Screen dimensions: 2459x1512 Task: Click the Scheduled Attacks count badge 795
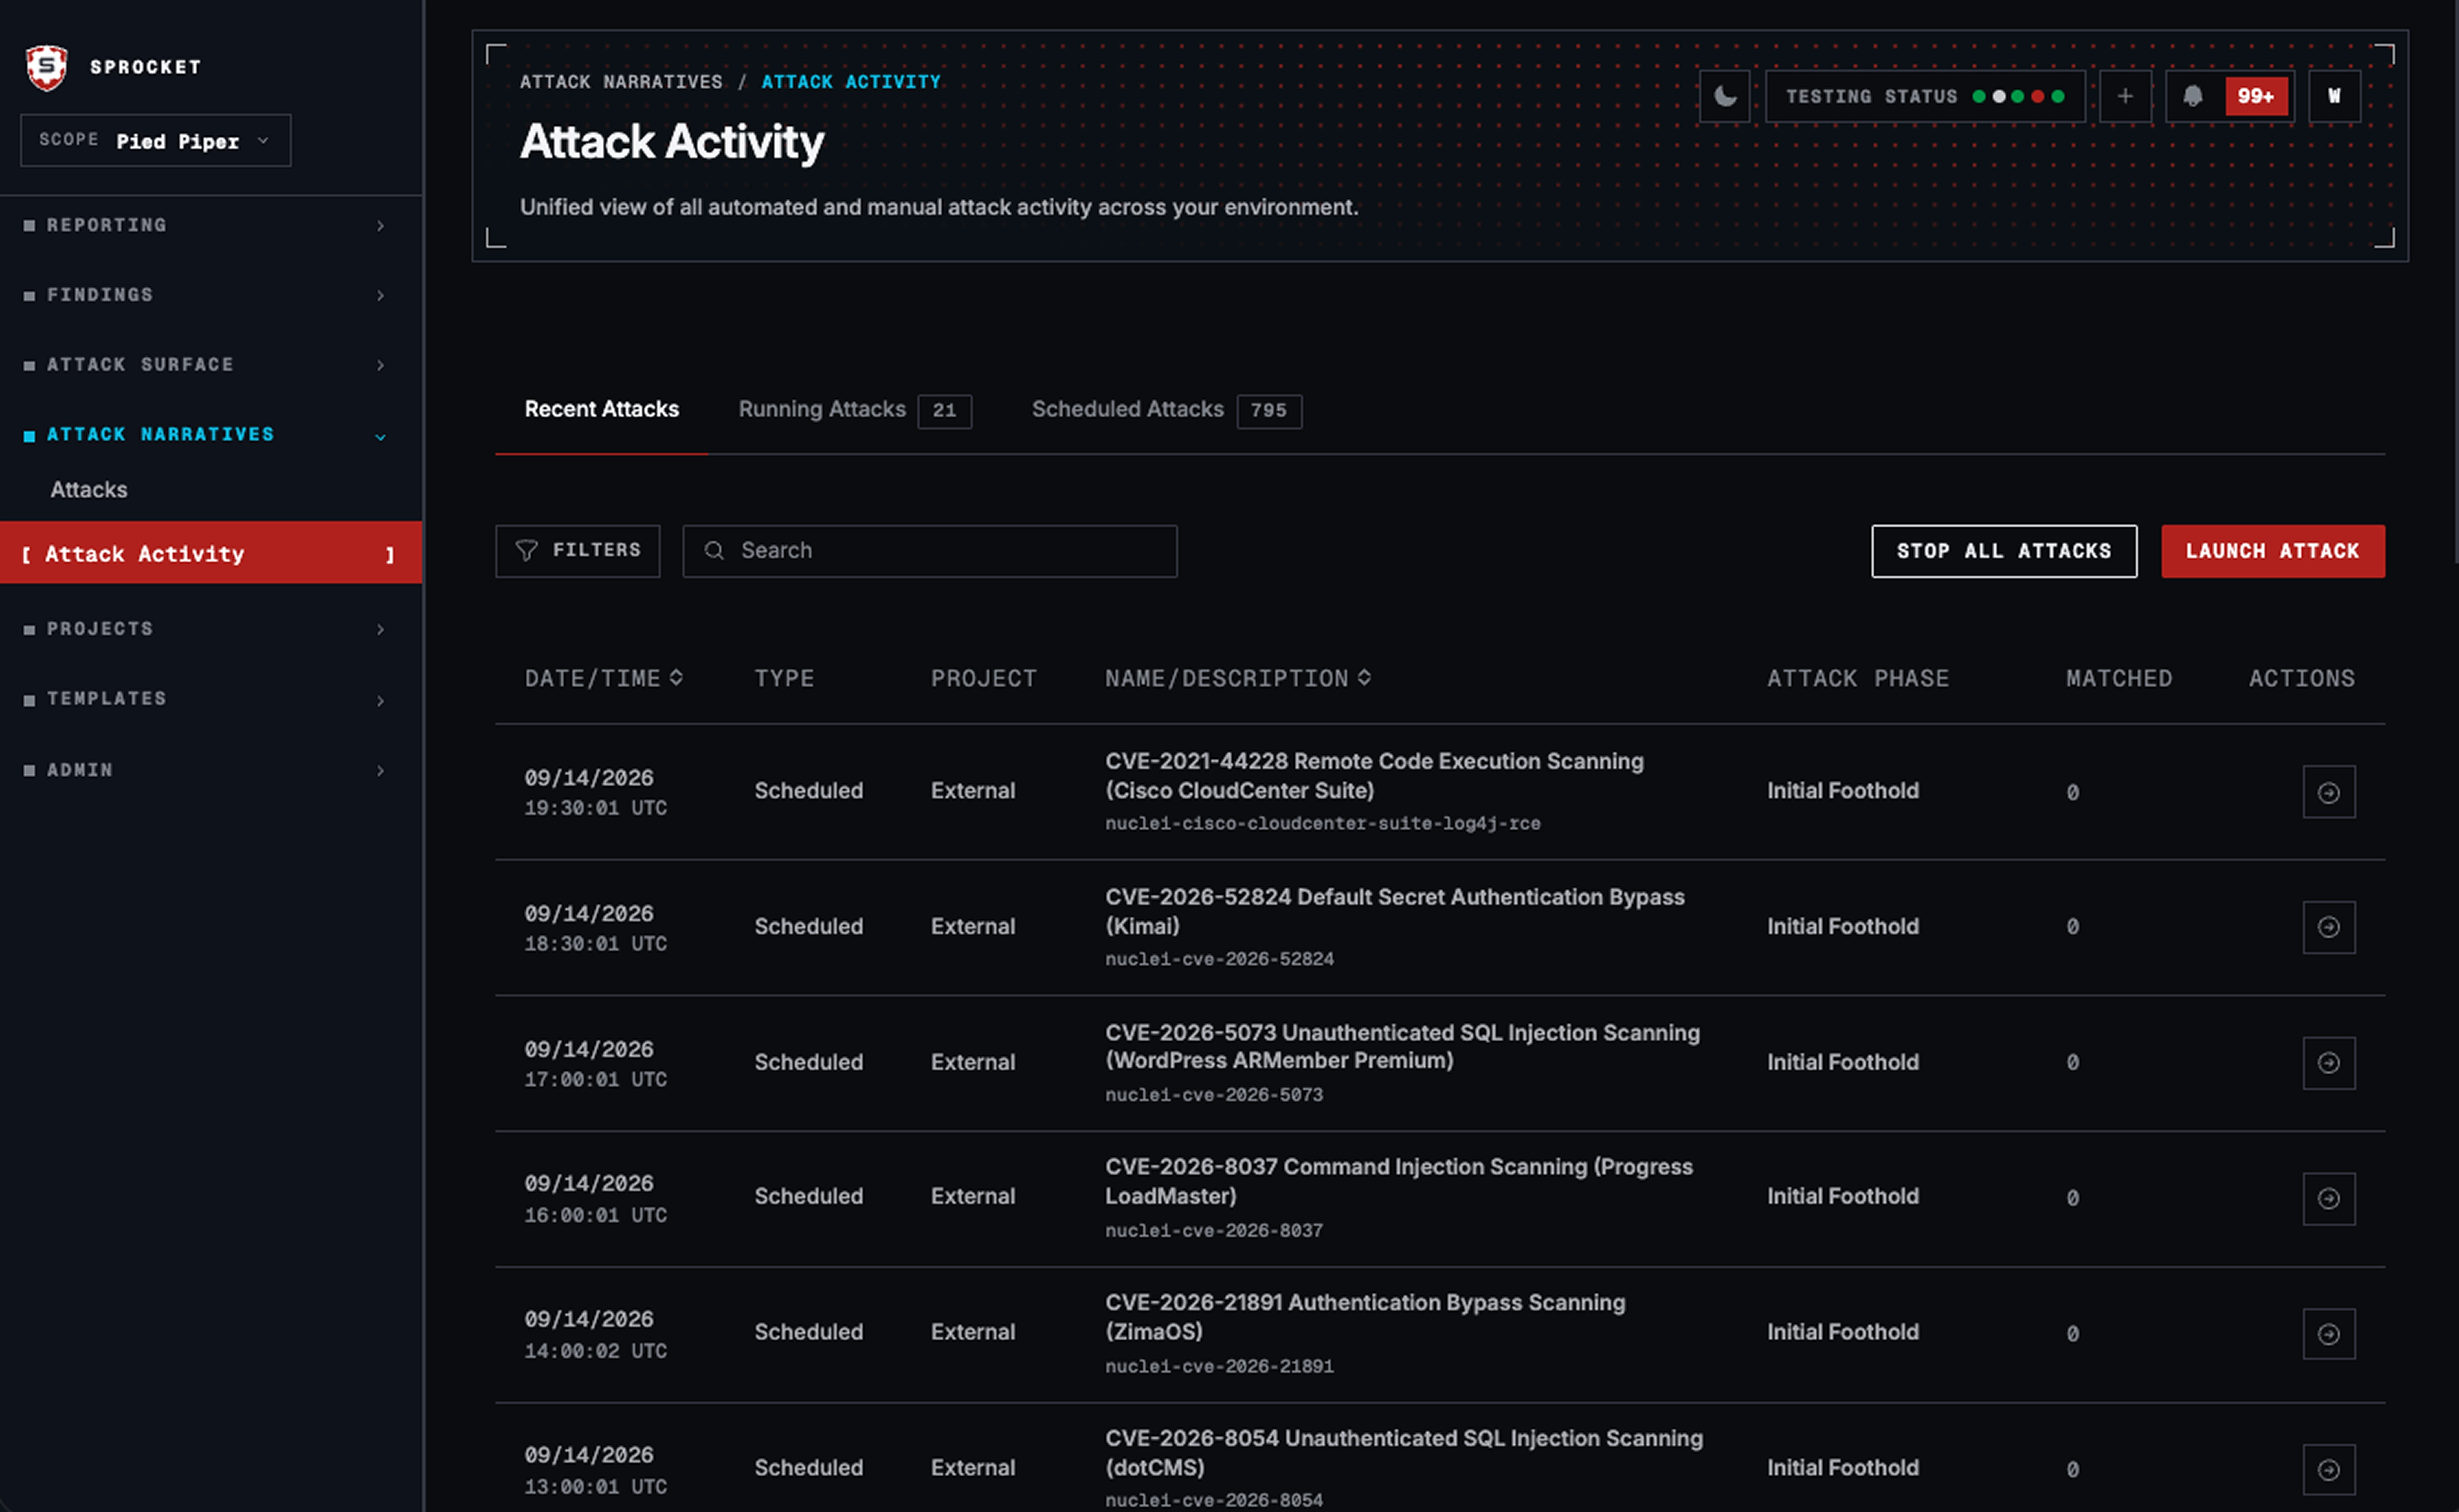tap(1269, 411)
